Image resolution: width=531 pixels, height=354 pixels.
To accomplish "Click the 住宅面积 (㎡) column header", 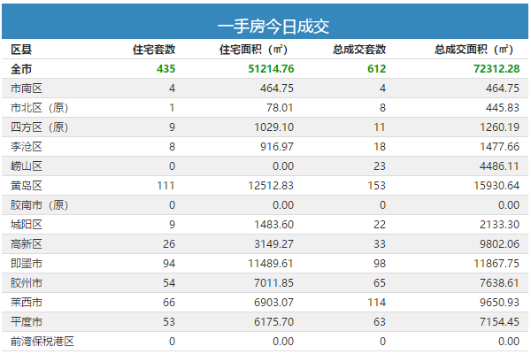I will pos(253,50).
